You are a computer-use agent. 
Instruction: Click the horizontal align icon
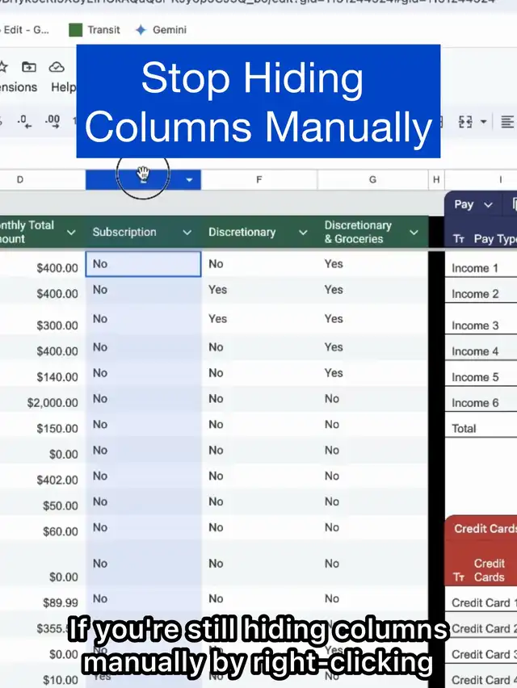(x=506, y=122)
